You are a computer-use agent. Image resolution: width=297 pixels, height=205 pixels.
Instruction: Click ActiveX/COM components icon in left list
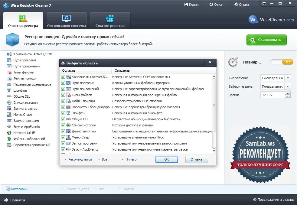[x=9, y=54]
